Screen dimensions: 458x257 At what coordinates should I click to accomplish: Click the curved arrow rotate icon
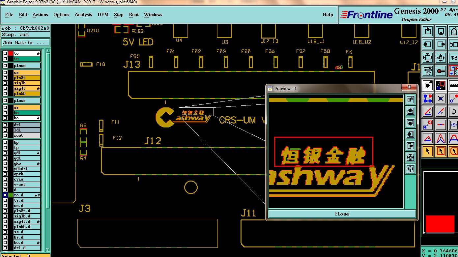pos(453,112)
